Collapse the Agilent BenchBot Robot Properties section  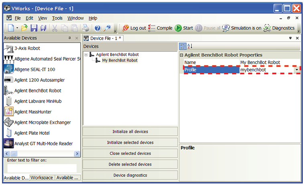coord(182,55)
